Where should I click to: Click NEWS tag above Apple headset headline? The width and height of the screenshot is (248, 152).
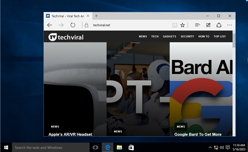point(55,127)
